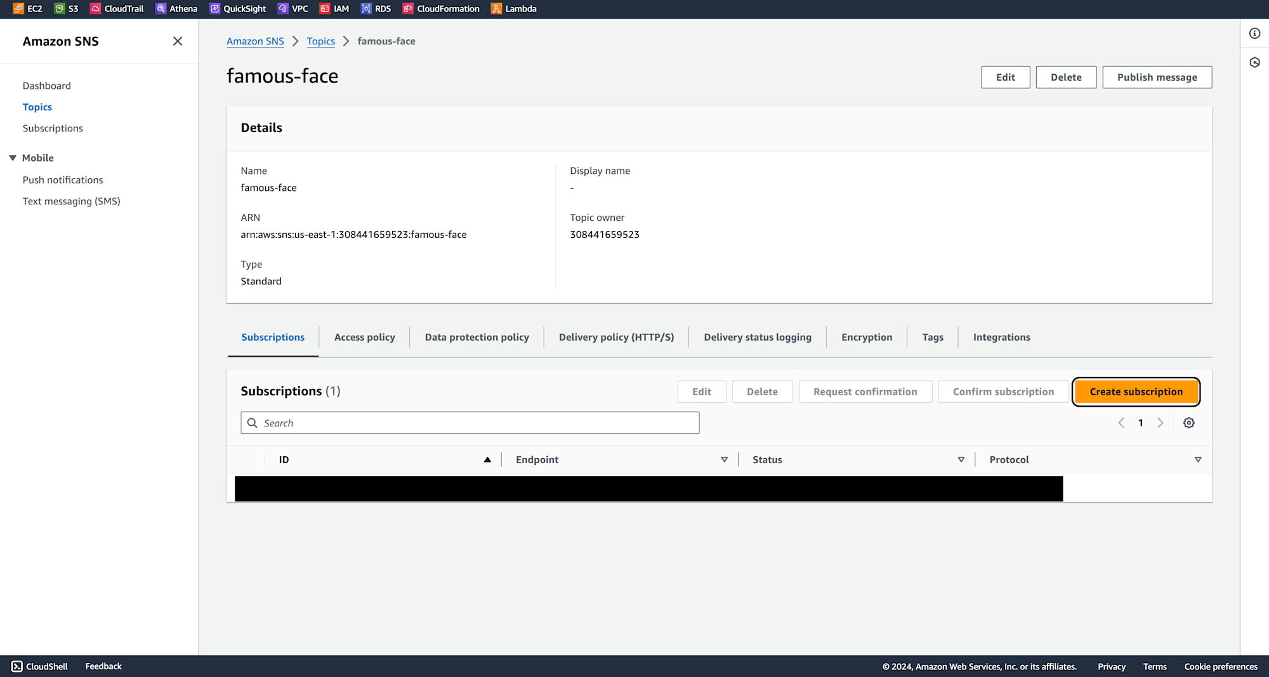Click the search magnifier icon
Image resolution: width=1269 pixels, height=677 pixels.
(252, 423)
